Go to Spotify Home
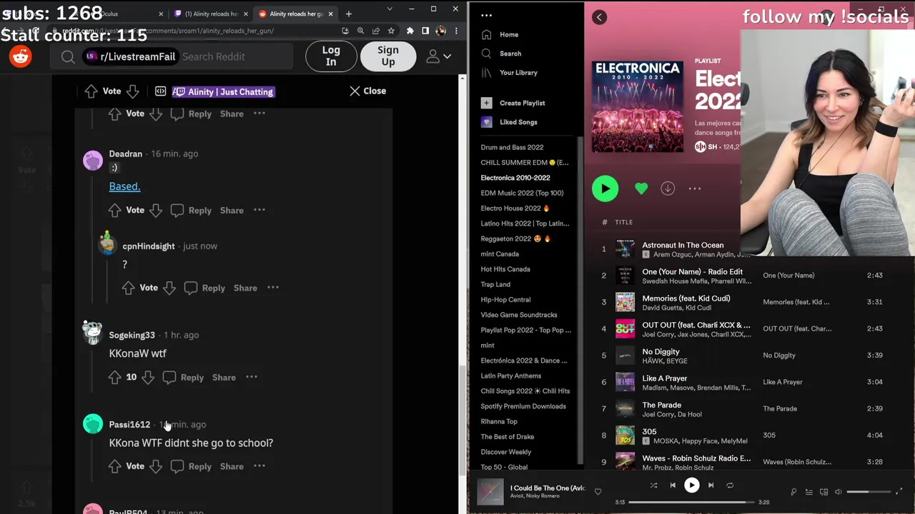915x514 pixels. coord(501,35)
